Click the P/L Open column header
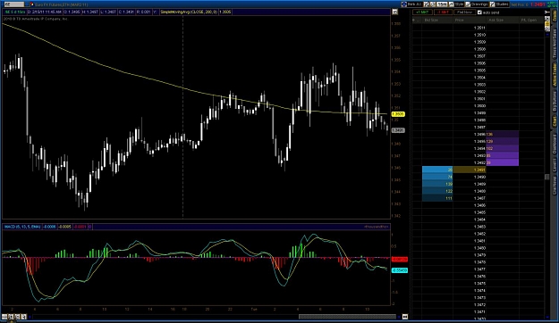559x323 pixels. click(x=531, y=20)
